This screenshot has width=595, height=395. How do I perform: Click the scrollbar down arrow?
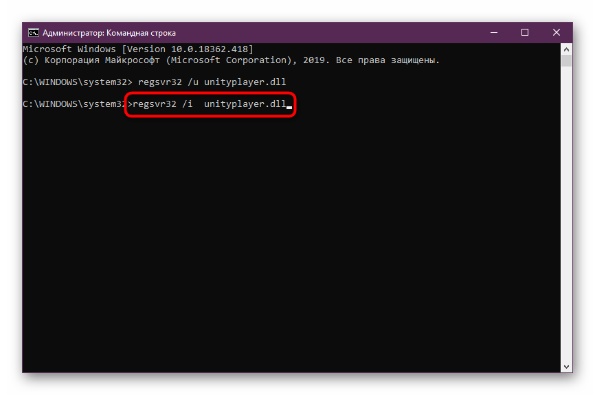tap(566, 366)
